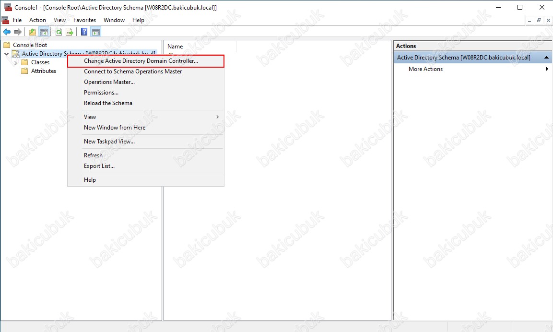
Task: Click More Actions in the Actions pane
Action: point(425,69)
